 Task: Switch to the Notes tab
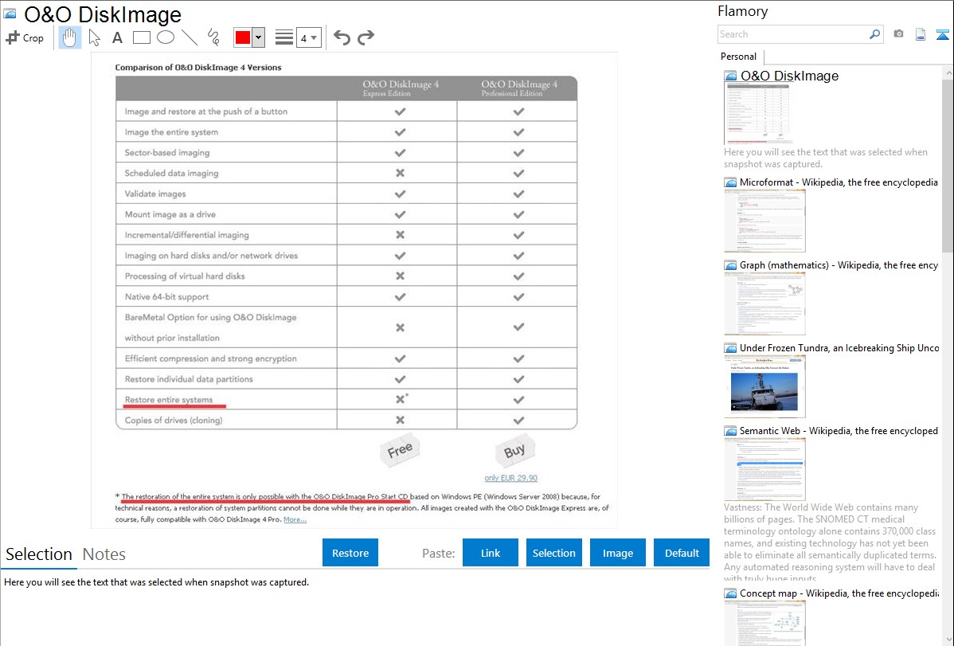(x=104, y=554)
